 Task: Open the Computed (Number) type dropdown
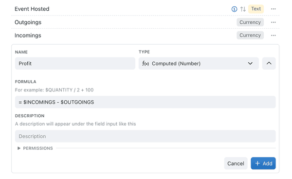[199, 63]
